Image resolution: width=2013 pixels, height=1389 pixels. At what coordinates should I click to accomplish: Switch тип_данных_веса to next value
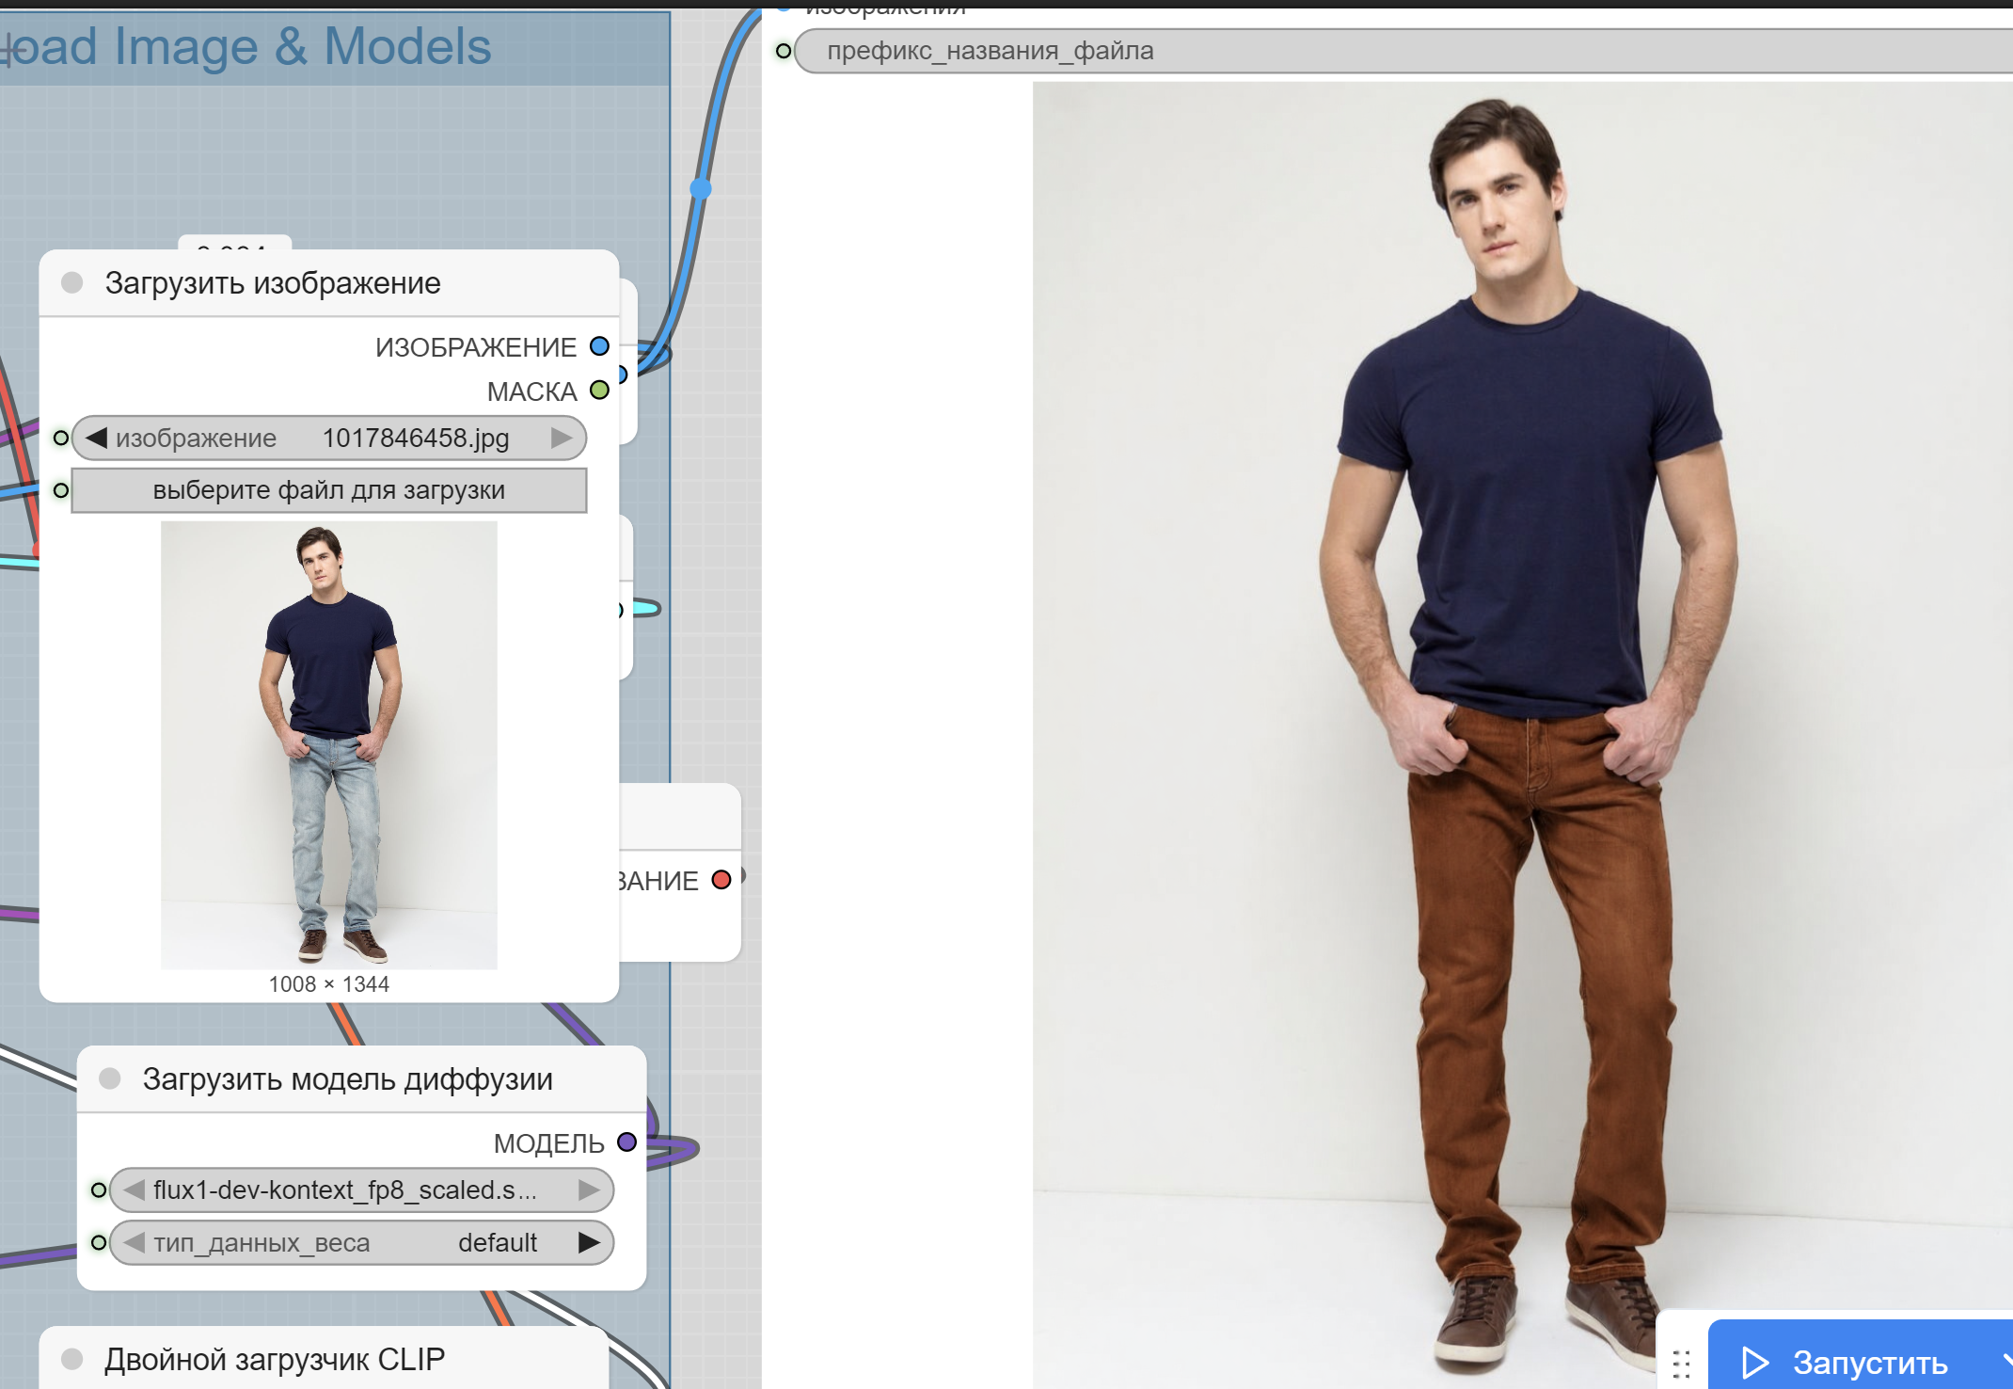[589, 1242]
